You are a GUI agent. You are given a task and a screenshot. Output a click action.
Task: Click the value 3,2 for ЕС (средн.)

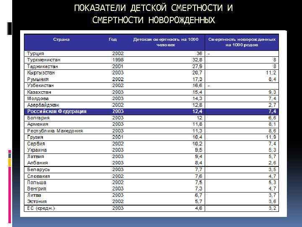pos(272,208)
